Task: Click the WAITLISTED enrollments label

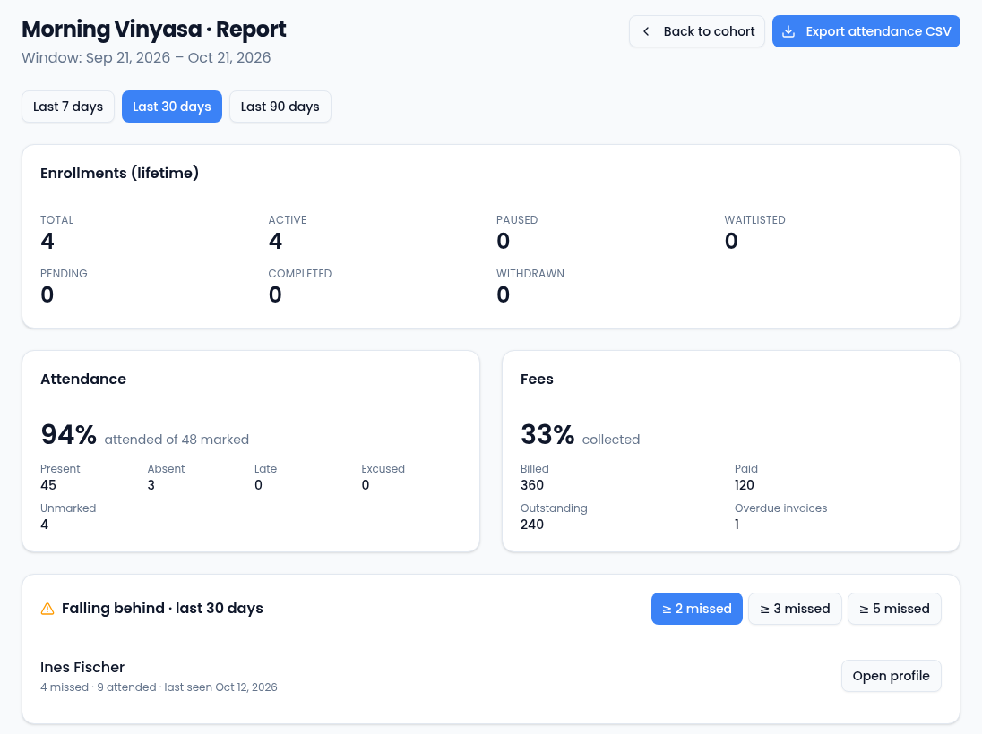Action: (x=754, y=220)
